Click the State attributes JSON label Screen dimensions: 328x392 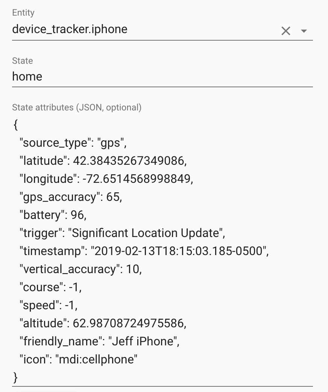coord(77,108)
